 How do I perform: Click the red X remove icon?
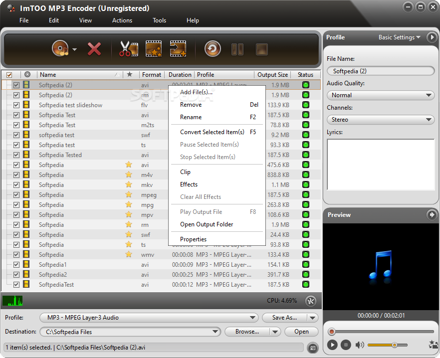pyautogui.click(x=94, y=49)
